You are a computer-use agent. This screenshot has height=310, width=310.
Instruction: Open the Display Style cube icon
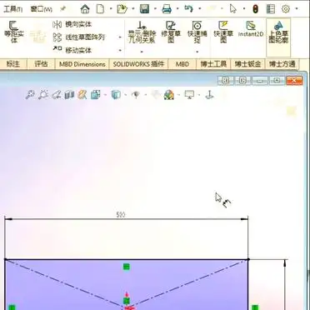pos(115,95)
